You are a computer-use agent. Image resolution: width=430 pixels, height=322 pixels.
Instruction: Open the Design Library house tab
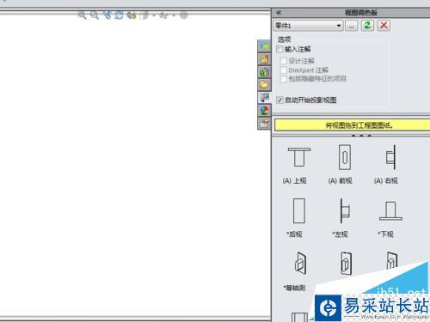[x=264, y=59]
